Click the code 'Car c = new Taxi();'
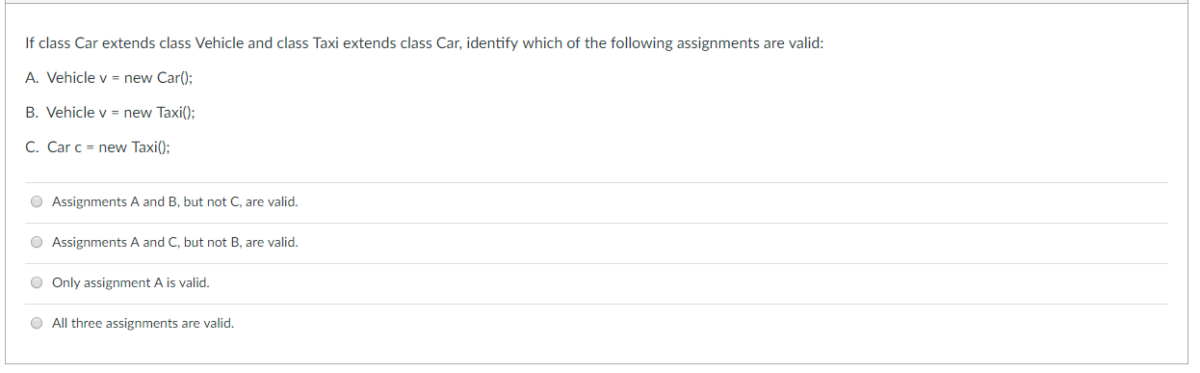 (x=109, y=147)
